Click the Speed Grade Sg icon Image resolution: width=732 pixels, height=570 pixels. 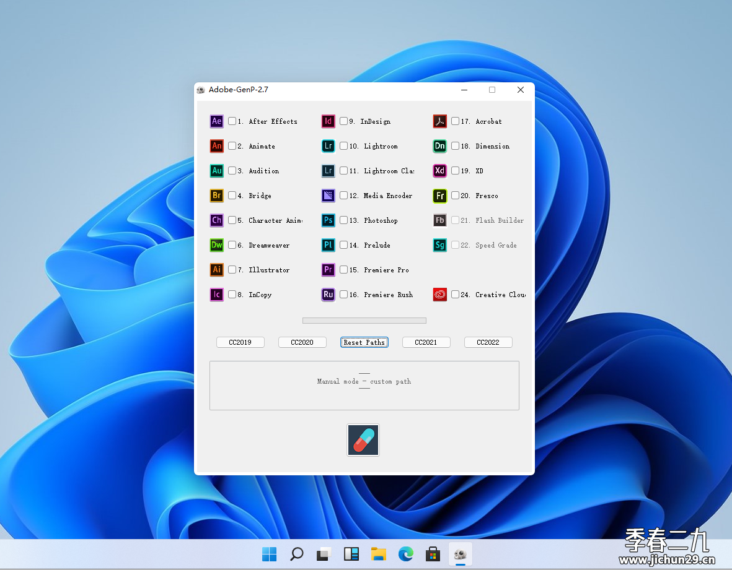point(440,244)
